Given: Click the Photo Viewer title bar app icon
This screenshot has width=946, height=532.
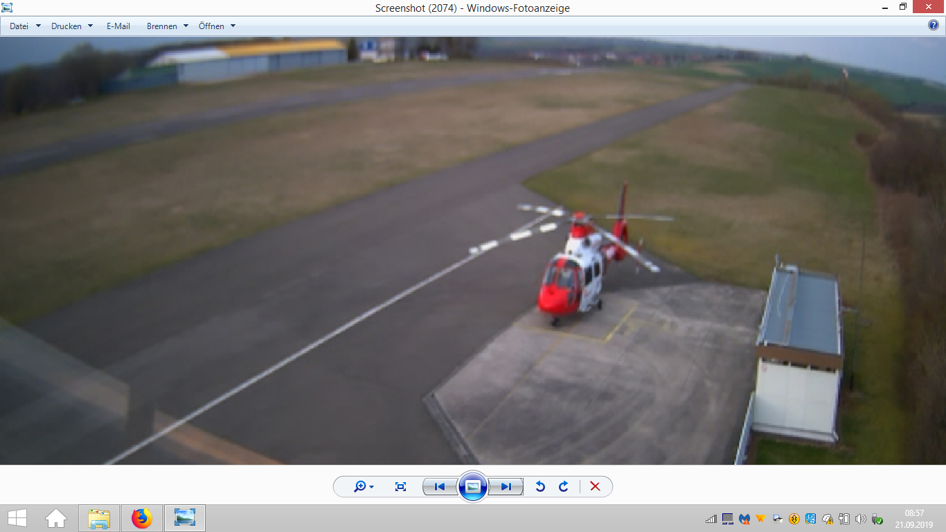Looking at the screenshot, I should click(x=8, y=8).
